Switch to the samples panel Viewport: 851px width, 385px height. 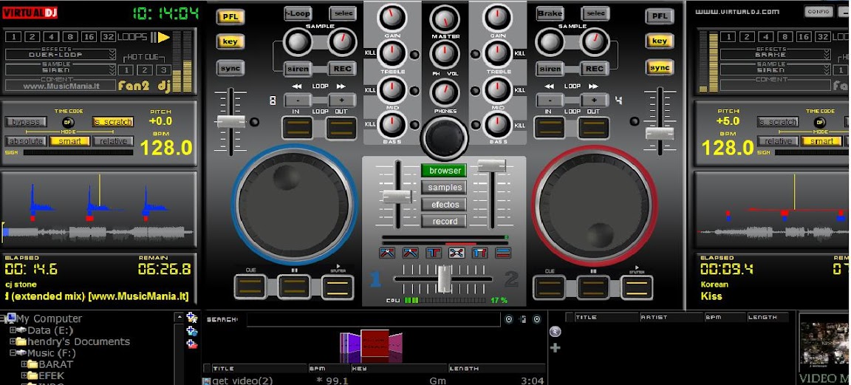pyautogui.click(x=445, y=188)
